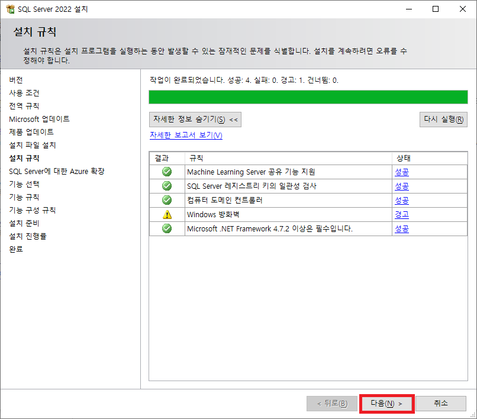Open 성공 status link for Machine Learning Server
The image size is (477, 419).
402,172
